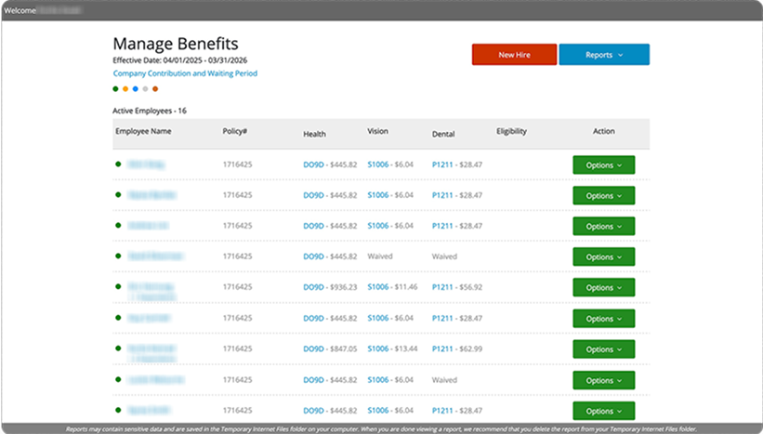The width and height of the screenshot is (763, 434).
Task: Click the footer notice about Temporary Internet Files
Action: (381, 429)
